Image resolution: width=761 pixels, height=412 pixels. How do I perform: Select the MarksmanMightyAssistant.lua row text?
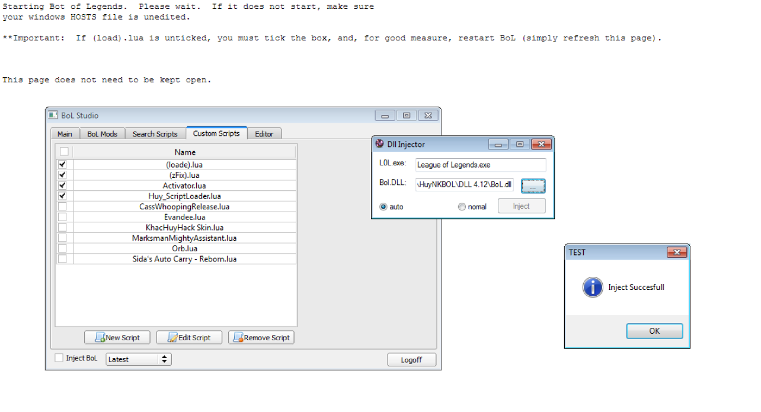click(185, 238)
